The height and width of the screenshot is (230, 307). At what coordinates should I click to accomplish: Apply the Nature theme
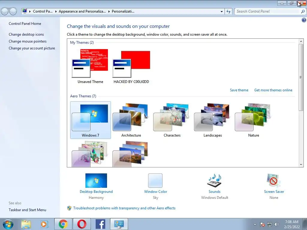point(253,120)
